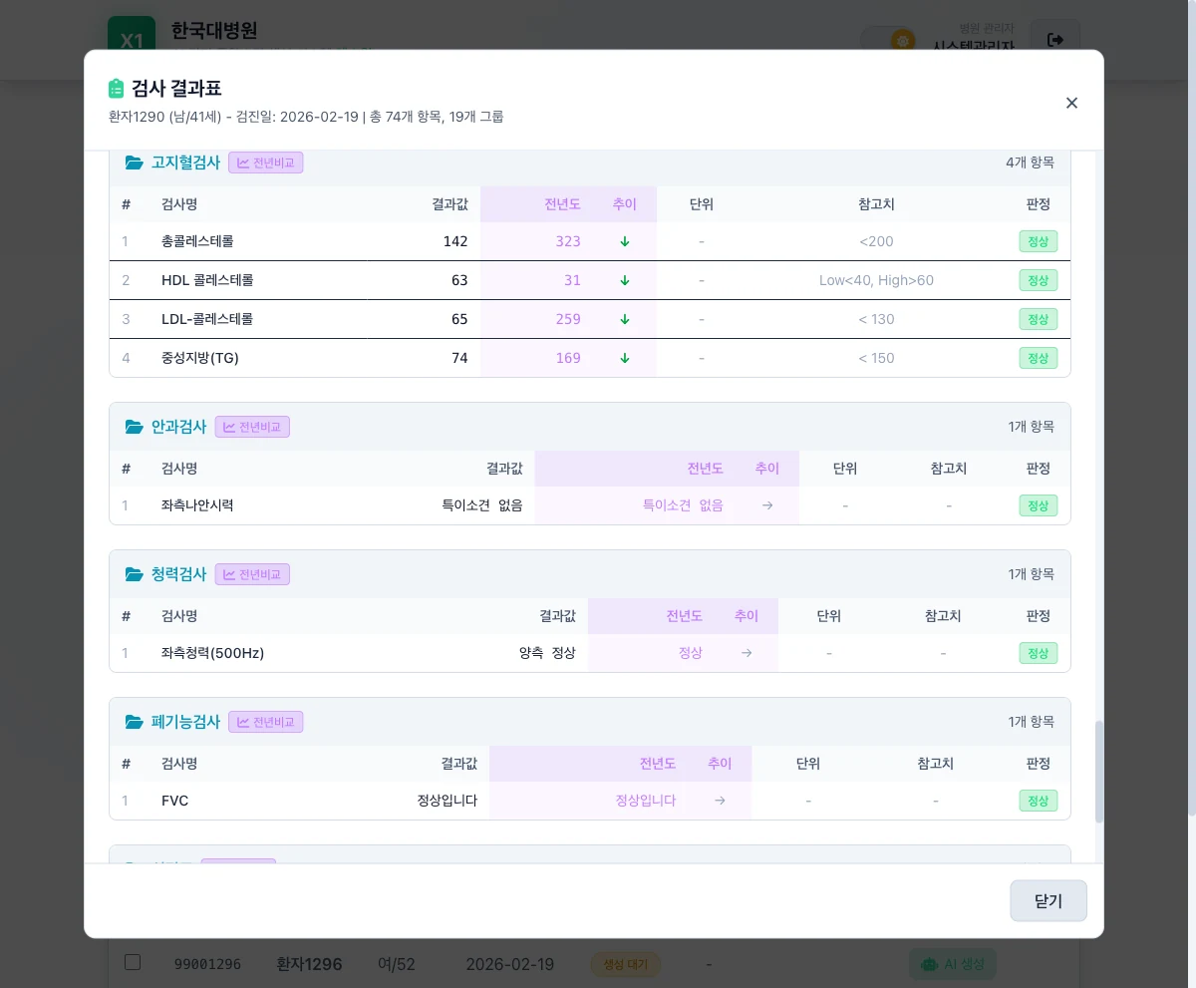The height and width of the screenshot is (988, 1196).
Task: Open 전년비교 badge beside 청력검사
Action: click(x=252, y=574)
